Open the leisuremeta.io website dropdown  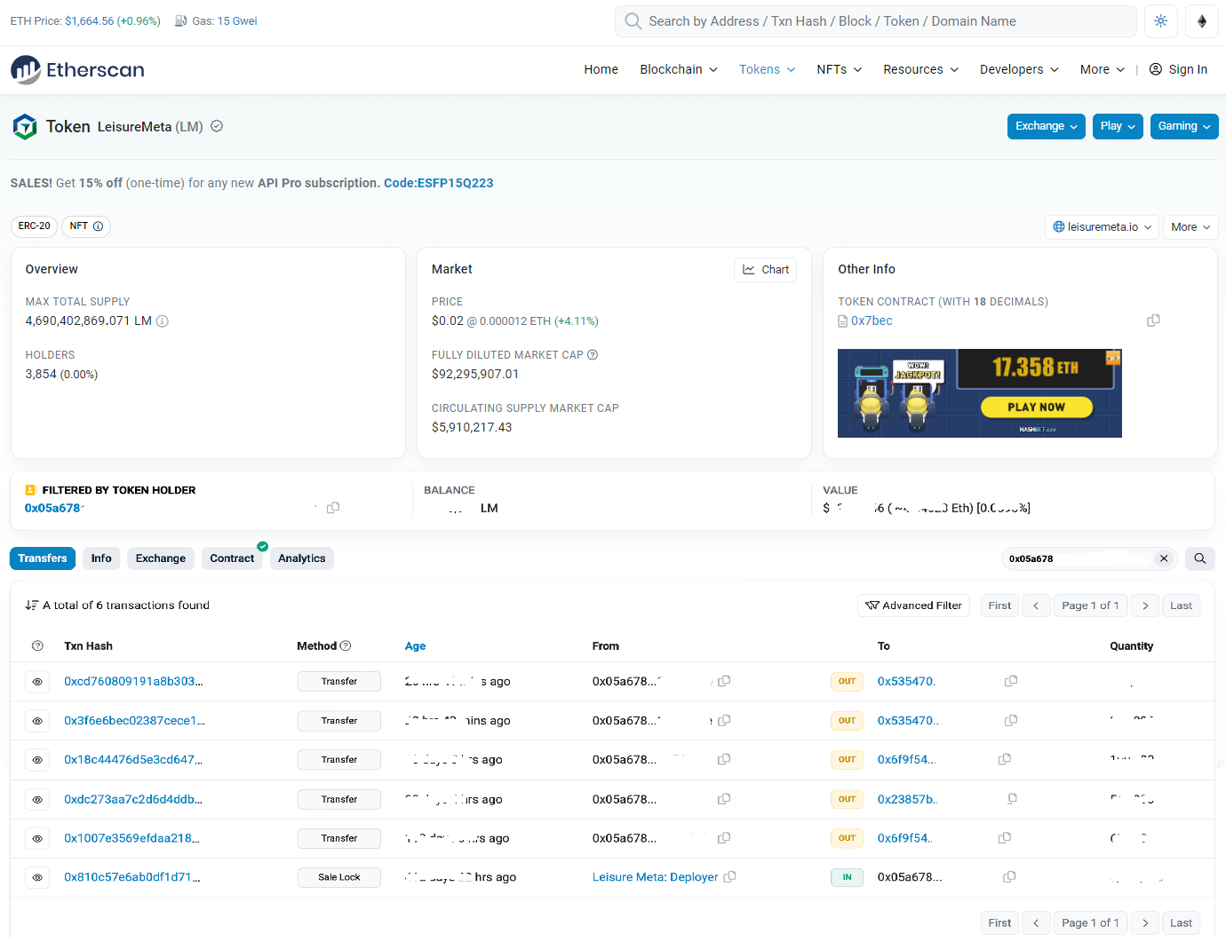click(1102, 227)
